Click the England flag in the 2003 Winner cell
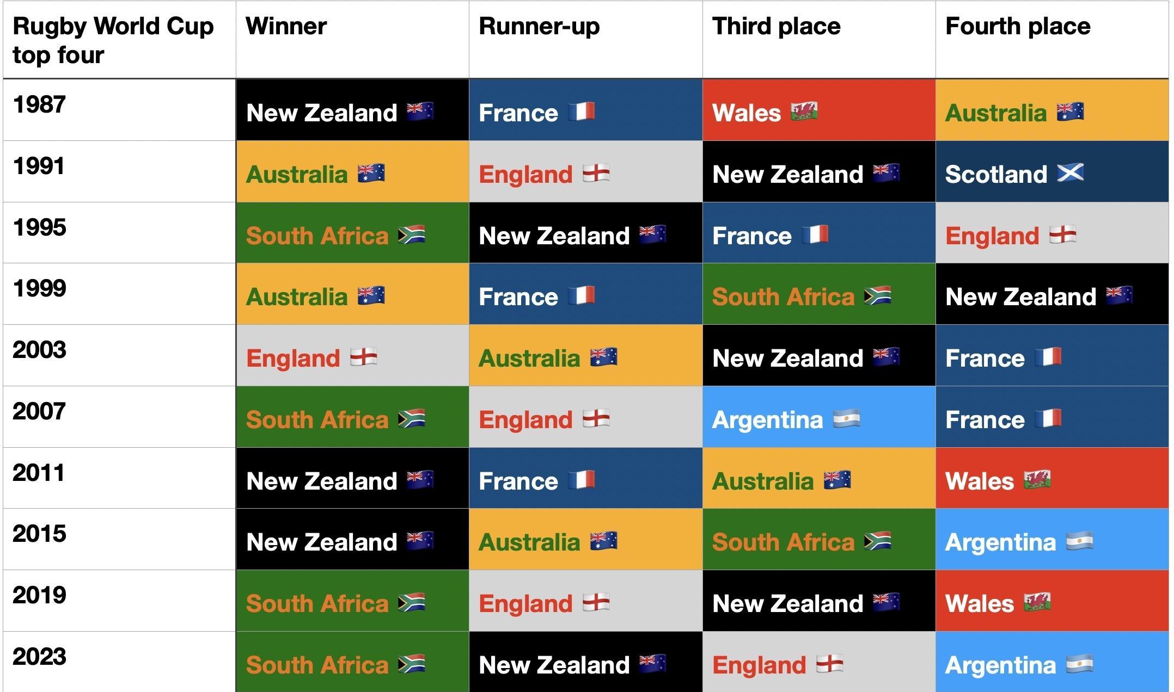Viewport: 1174px width, 692px height. pos(363,357)
